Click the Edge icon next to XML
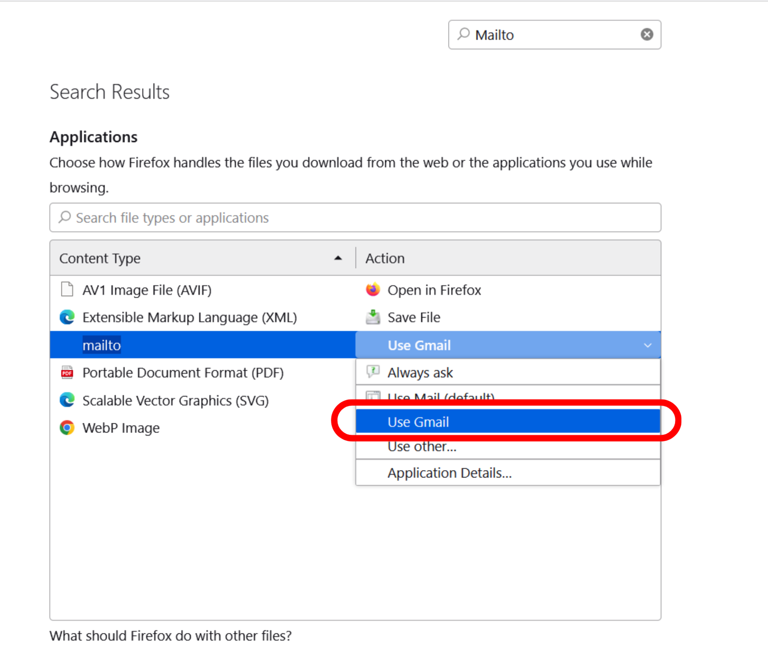 (67, 317)
